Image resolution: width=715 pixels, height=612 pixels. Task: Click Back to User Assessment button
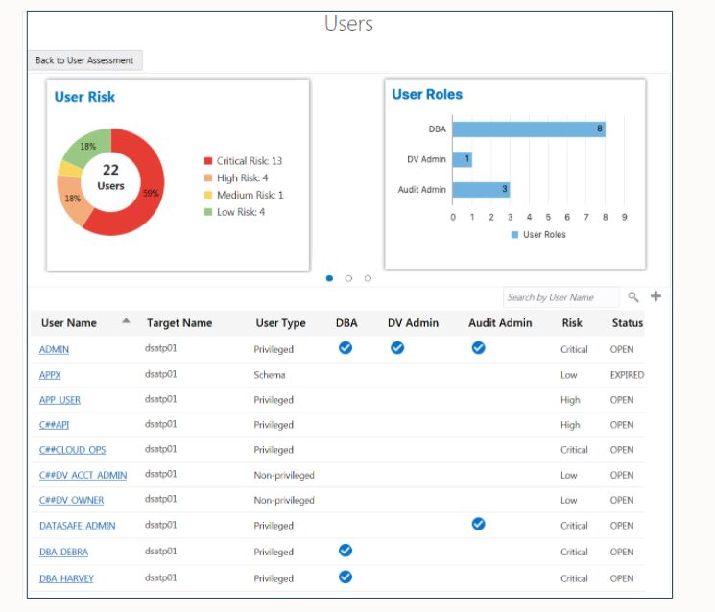(85, 60)
